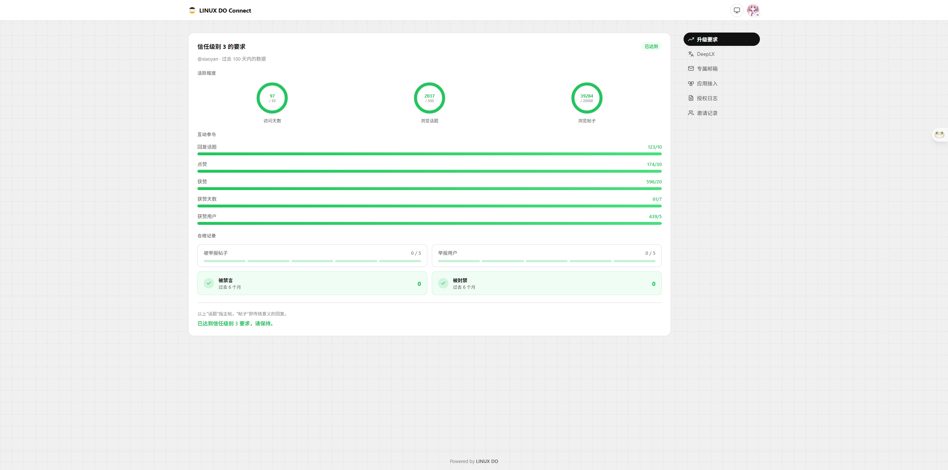This screenshot has width=948, height=470.
Task: Click the @xiaoyan username text
Action: pos(208,59)
